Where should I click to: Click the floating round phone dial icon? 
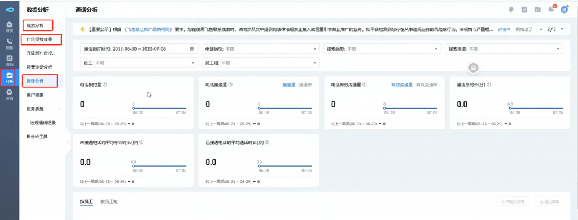coord(474,68)
